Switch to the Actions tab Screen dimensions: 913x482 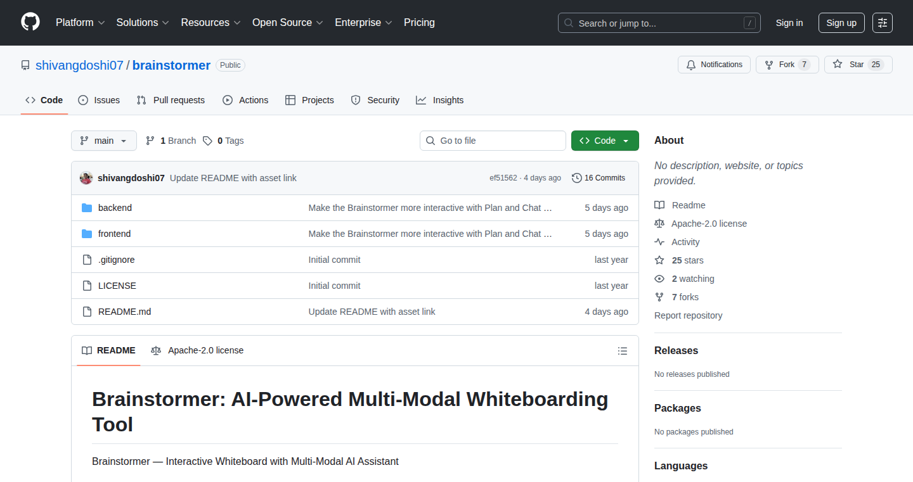245,100
